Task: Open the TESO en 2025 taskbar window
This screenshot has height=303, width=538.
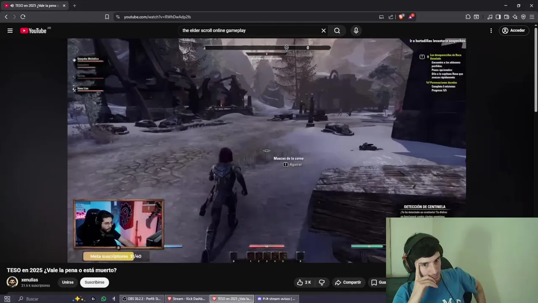Action: [232, 299]
